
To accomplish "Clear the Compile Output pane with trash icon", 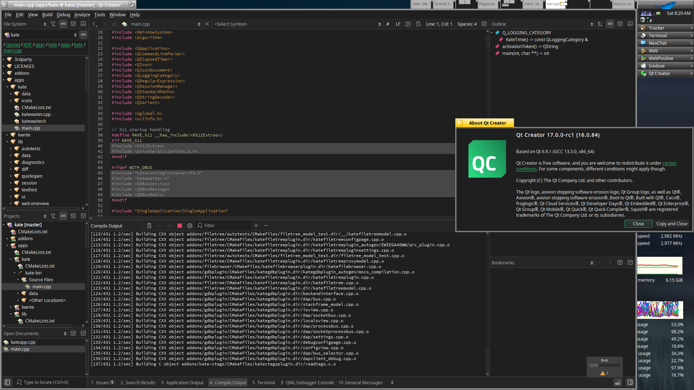I will tap(149, 226).
